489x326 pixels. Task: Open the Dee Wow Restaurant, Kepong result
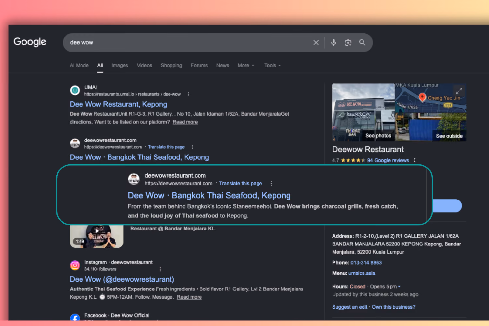[x=118, y=104]
